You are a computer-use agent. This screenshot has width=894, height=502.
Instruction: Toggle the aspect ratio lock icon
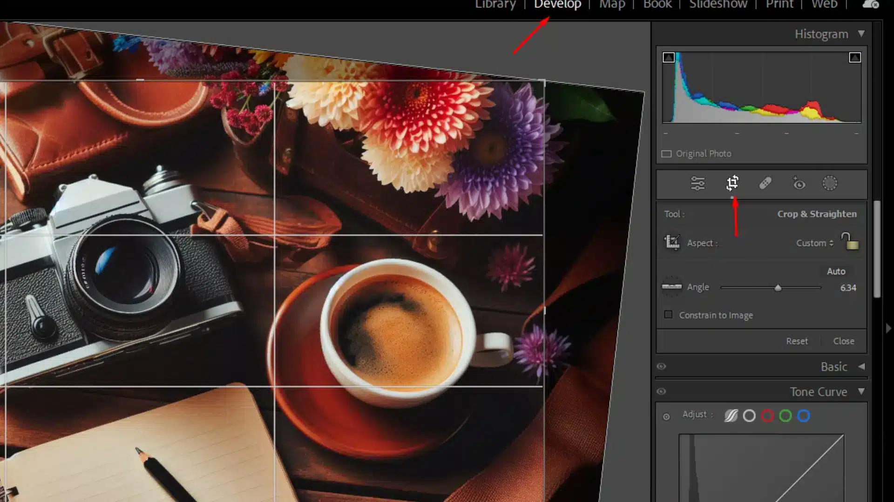850,242
